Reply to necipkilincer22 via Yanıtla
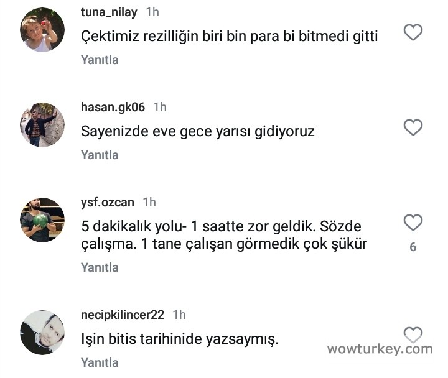Screen dimensions: 448x378 [100, 362]
